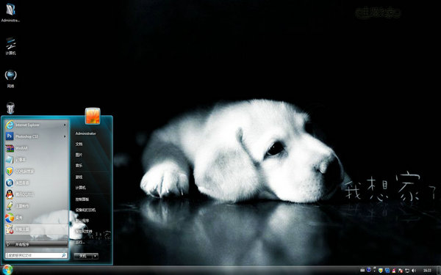Open Control Panel (控制面板)

[x=82, y=199]
